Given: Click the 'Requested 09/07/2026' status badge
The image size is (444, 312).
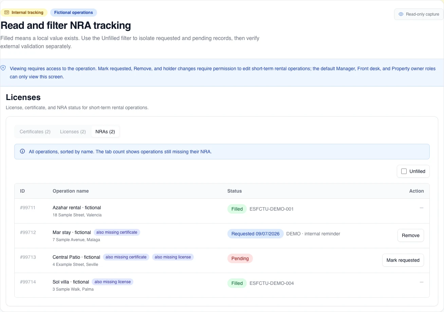Looking at the screenshot, I should 256,234.
